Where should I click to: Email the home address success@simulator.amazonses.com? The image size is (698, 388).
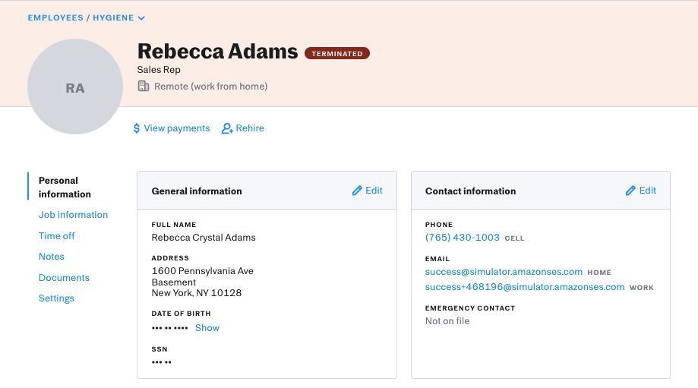click(x=504, y=272)
